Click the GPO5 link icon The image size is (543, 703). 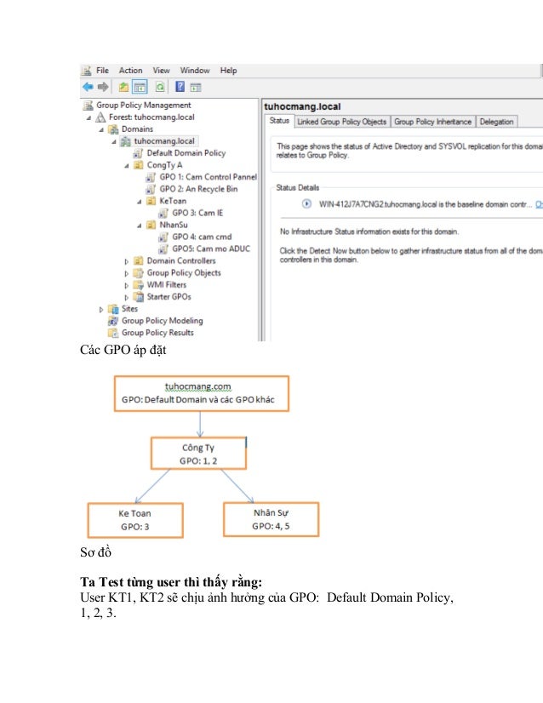tap(163, 249)
